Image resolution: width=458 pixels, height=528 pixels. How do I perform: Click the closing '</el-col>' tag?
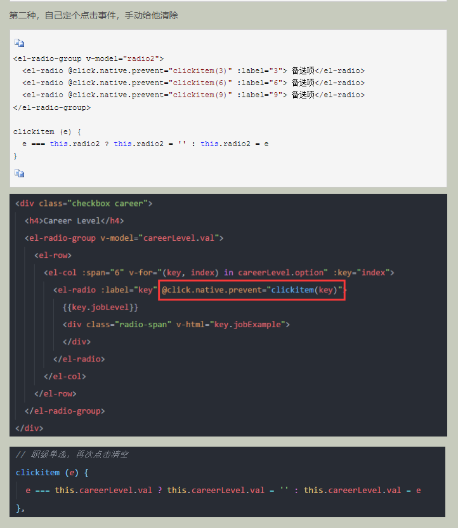pyautogui.click(x=65, y=376)
